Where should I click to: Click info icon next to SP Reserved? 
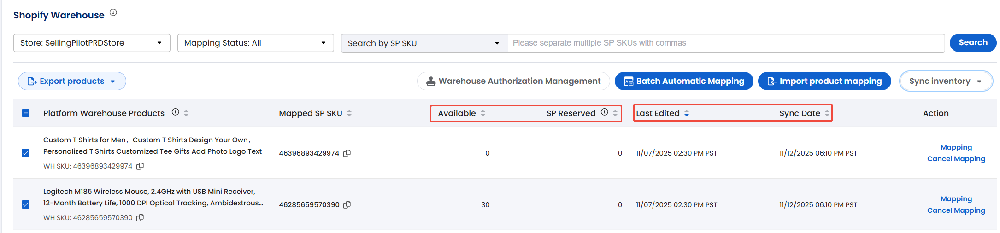[x=605, y=112]
